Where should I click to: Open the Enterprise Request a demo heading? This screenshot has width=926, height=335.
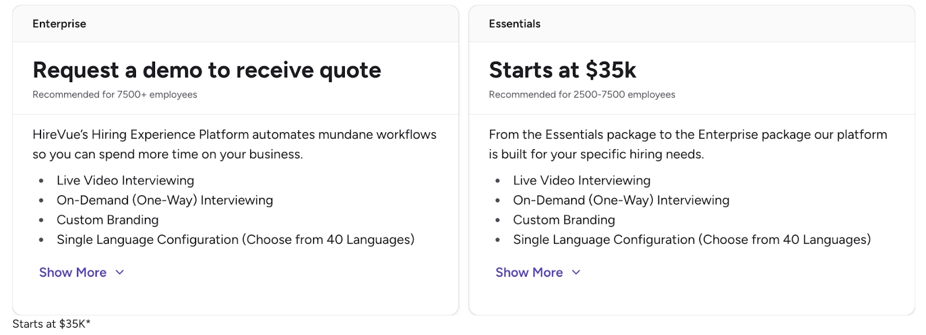pyautogui.click(x=207, y=70)
